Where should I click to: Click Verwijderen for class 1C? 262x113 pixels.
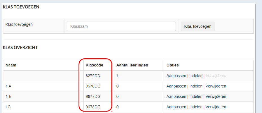(x=216, y=107)
